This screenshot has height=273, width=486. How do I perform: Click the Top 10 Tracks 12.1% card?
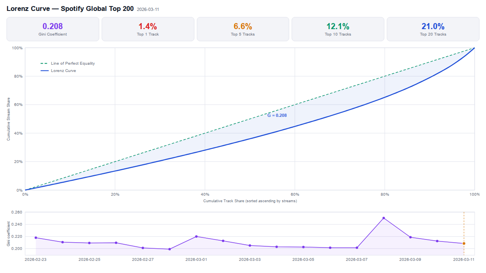(338, 29)
